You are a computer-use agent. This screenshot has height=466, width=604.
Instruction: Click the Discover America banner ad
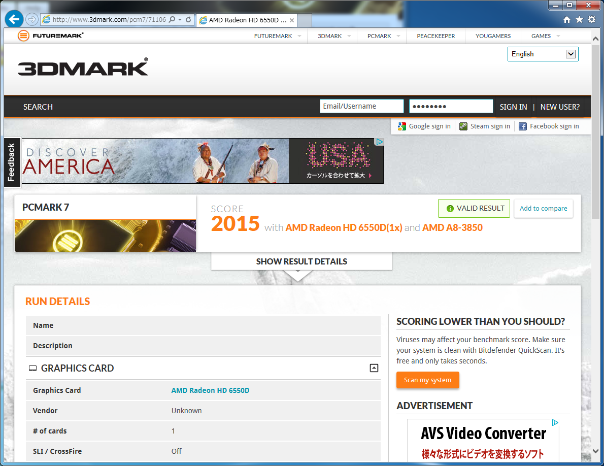(203, 160)
